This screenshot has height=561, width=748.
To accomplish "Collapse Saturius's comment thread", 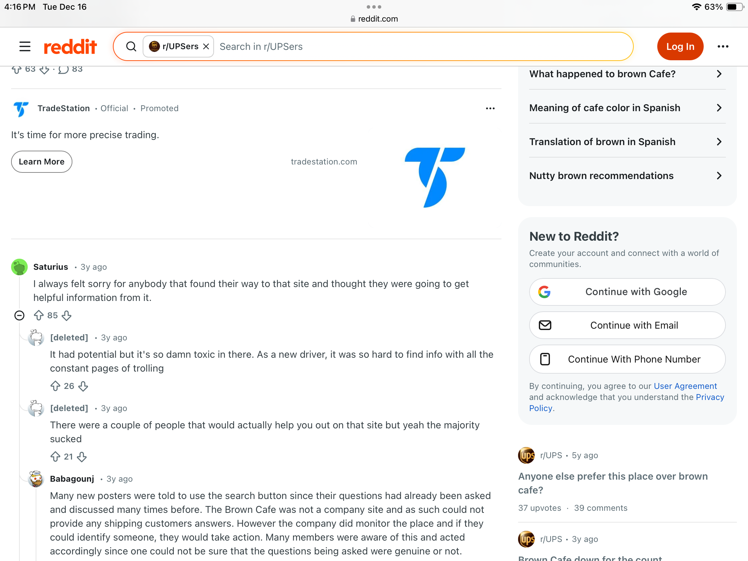I will 19,315.
